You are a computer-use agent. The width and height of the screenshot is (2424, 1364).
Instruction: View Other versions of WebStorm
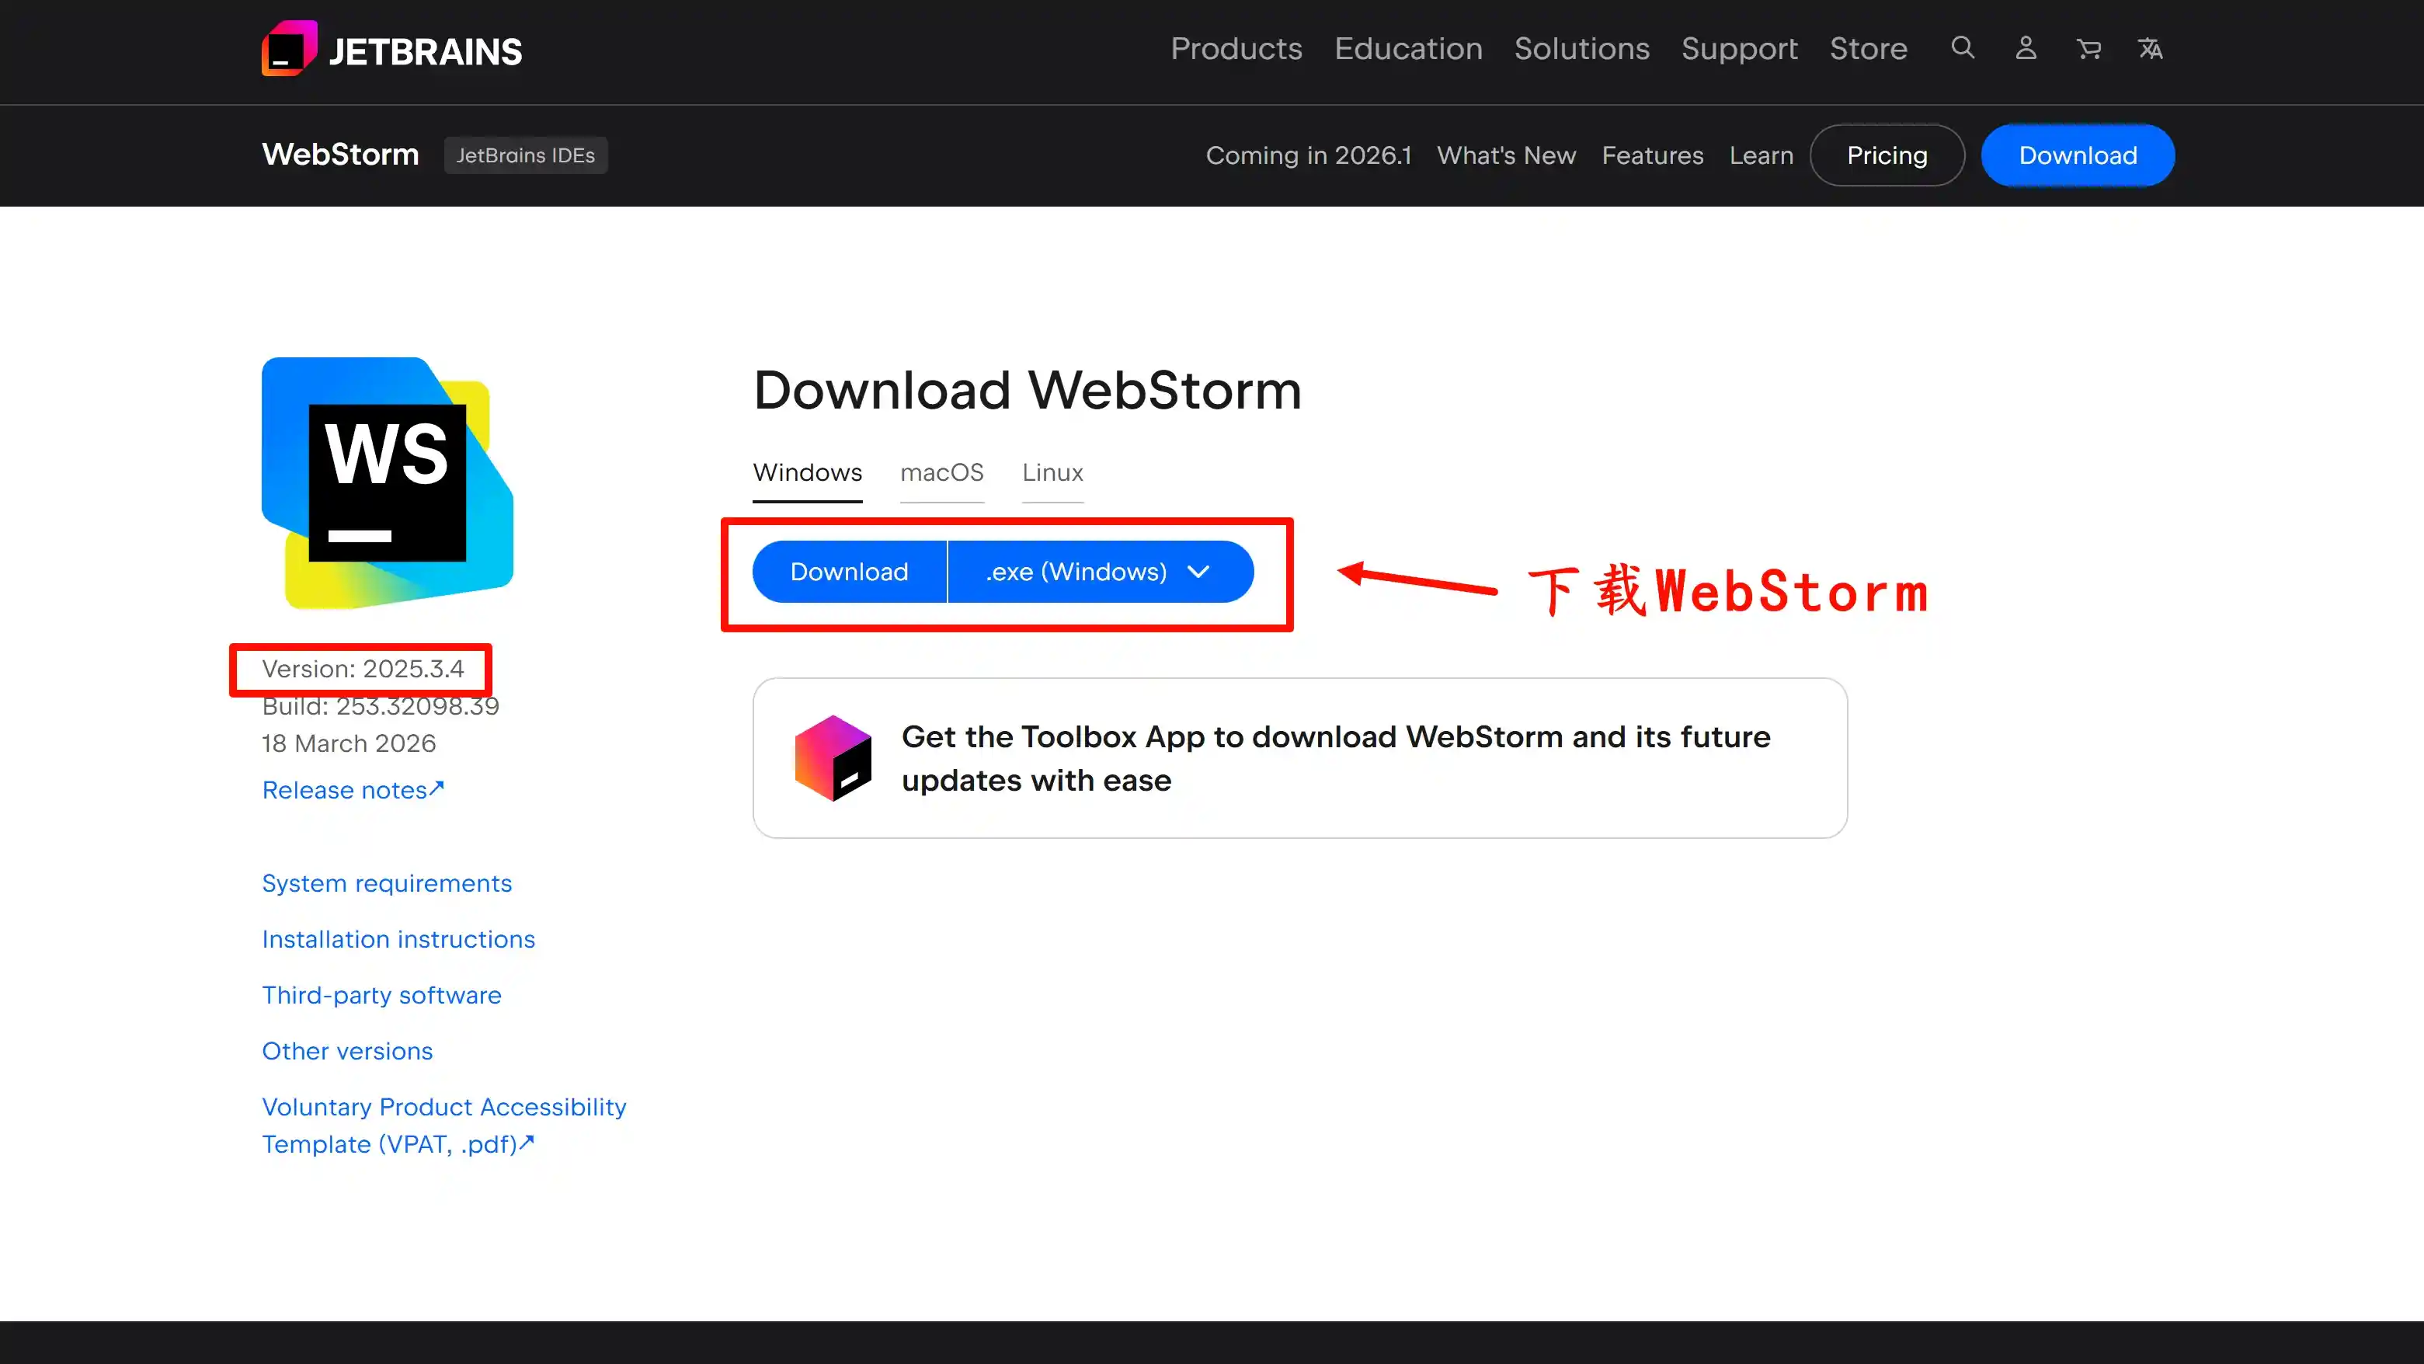point(347,1050)
